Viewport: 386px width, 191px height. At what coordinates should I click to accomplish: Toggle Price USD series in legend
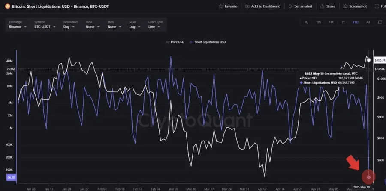175,42
